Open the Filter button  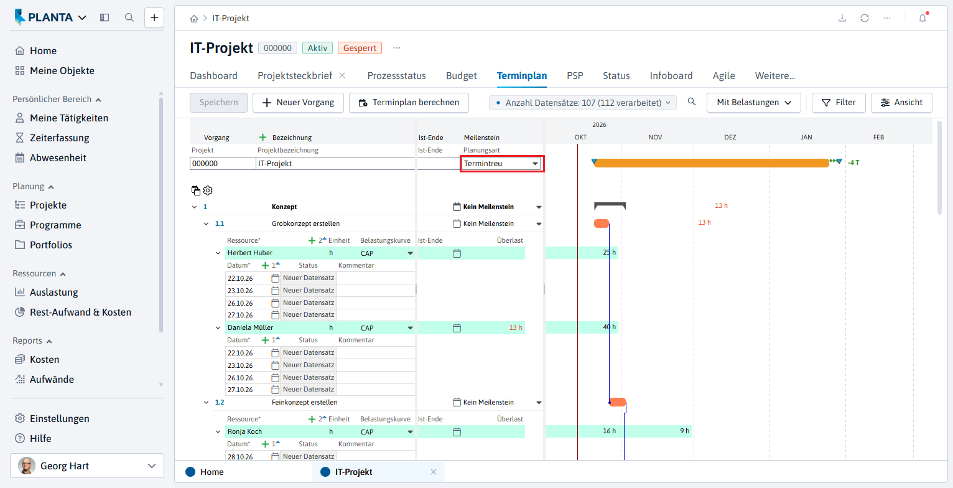[839, 102]
